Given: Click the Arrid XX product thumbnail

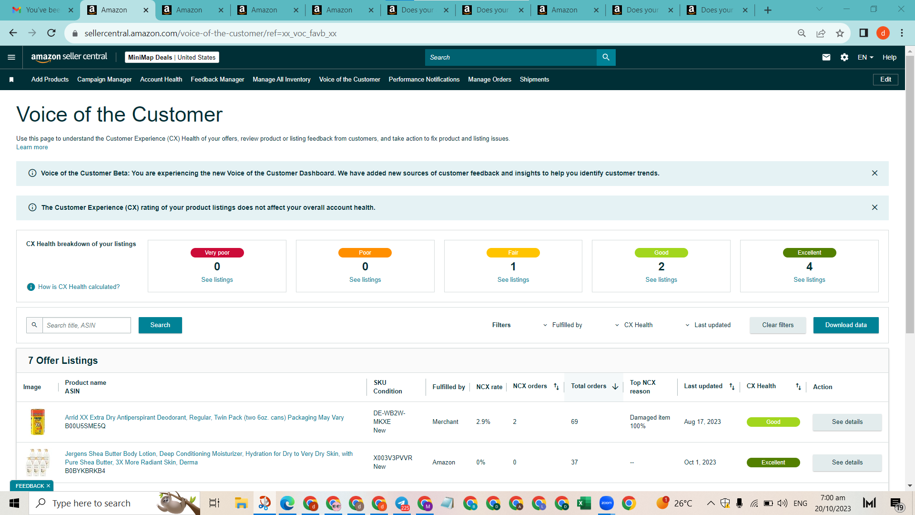Looking at the screenshot, I should [38, 422].
